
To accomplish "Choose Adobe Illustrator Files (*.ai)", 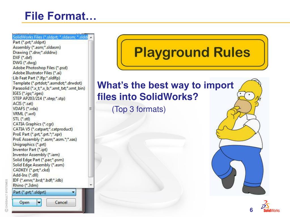I will click(50, 73).
